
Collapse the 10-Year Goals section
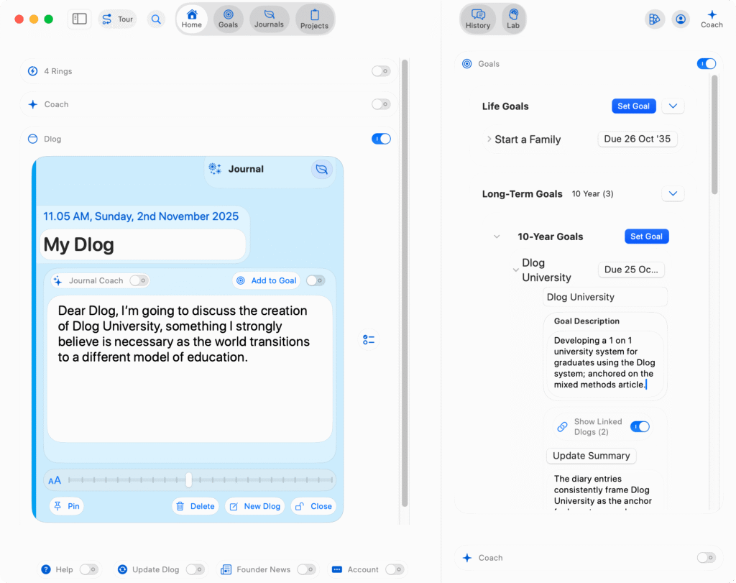point(497,237)
